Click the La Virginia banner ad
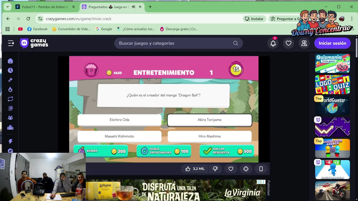This screenshot has height=201, width=358. pyautogui.click(x=176, y=190)
